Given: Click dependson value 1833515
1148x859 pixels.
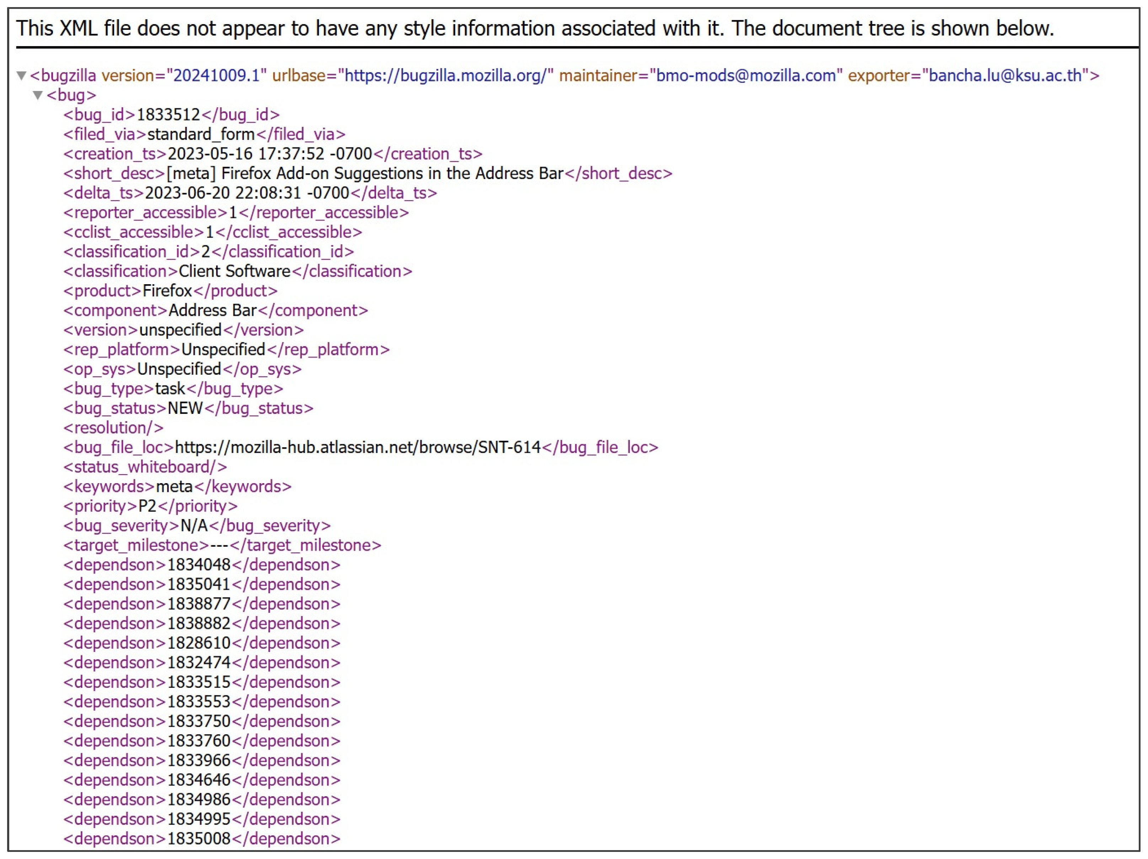Looking at the screenshot, I should [199, 682].
